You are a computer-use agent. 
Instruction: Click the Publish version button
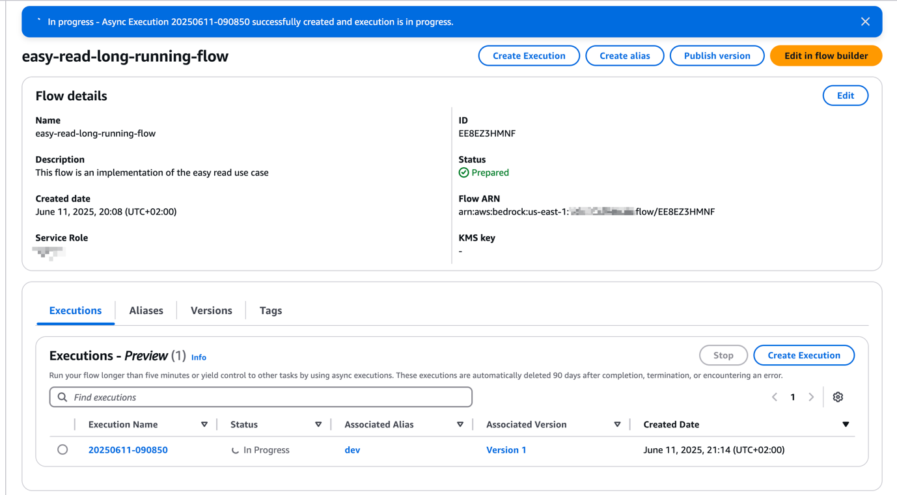(x=717, y=55)
